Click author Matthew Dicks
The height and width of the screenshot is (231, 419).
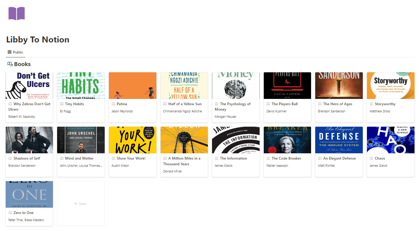coord(380,111)
